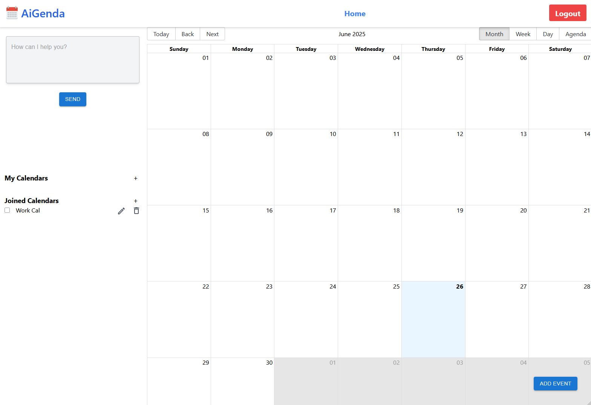This screenshot has height=405, width=591.
Task: Switch to Day view
Action: click(x=548, y=34)
